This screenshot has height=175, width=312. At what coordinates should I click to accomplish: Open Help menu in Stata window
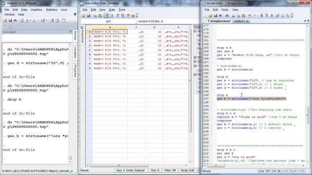pyautogui.click(x=21, y=15)
